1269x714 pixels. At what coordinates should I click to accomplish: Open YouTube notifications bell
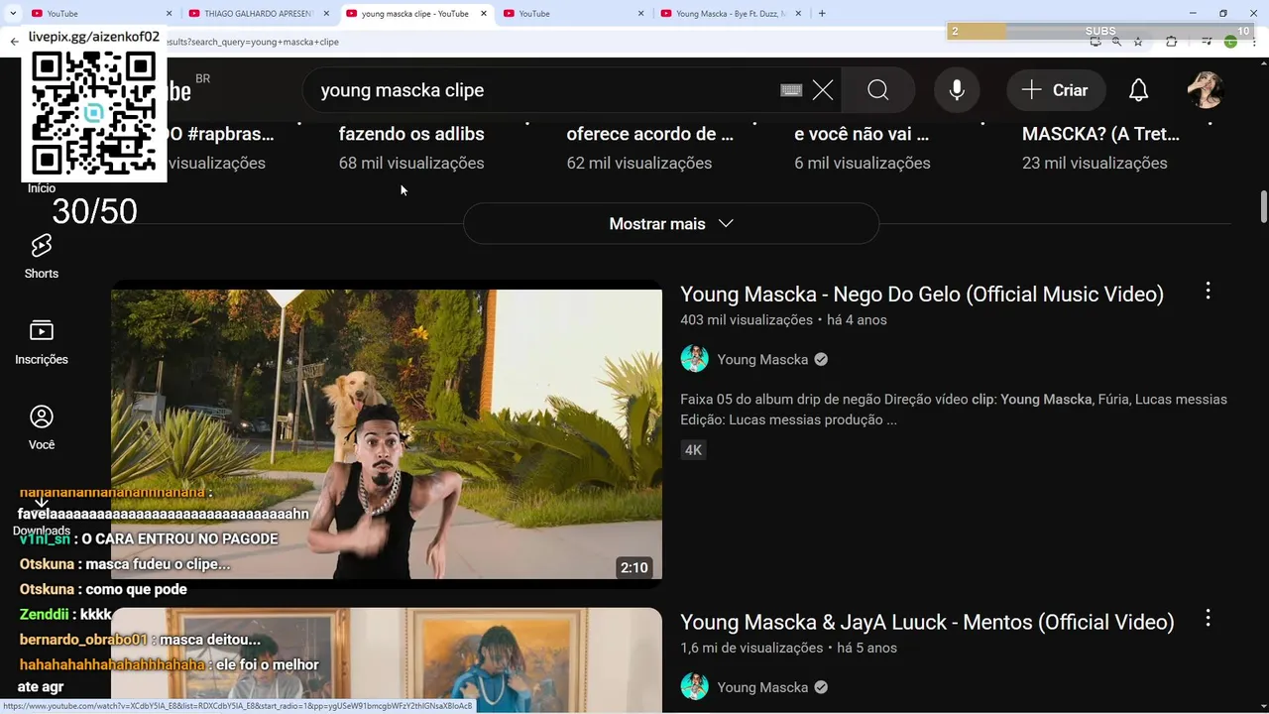(x=1139, y=90)
